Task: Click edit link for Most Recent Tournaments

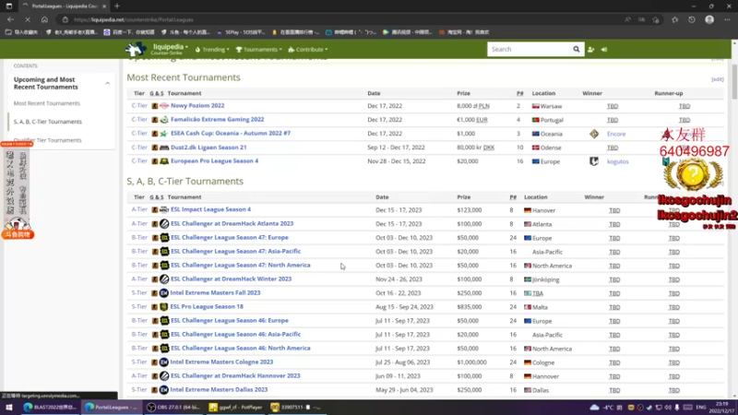Action: point(718,79)
